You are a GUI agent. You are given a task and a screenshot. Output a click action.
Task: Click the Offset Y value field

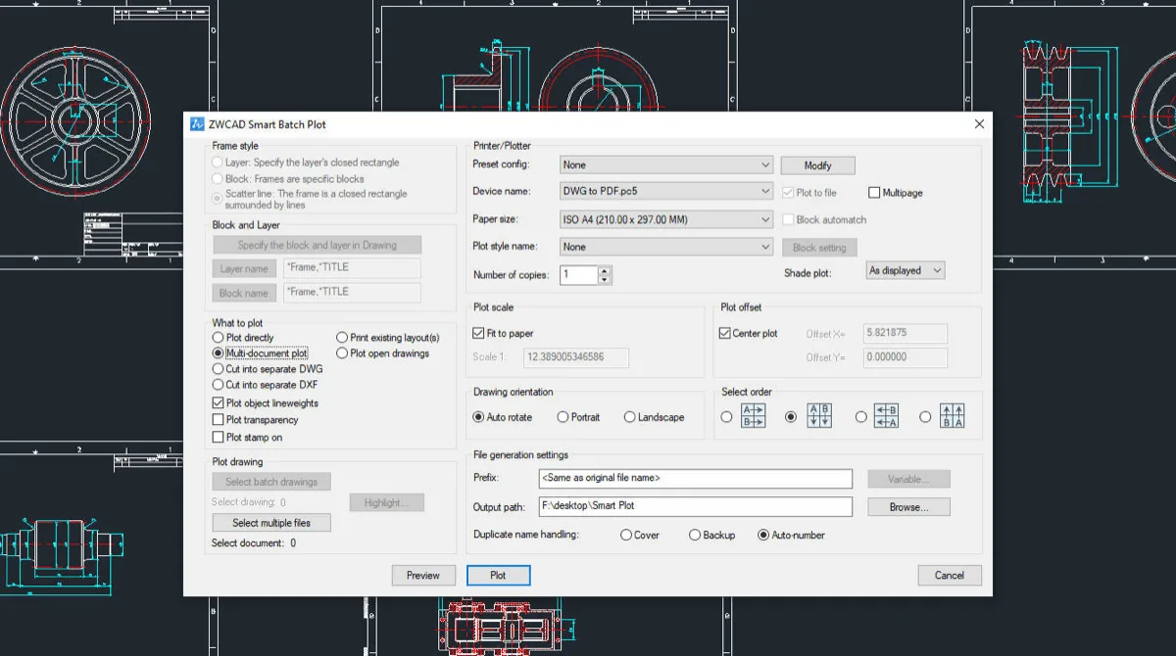click(x=906, y=357)
